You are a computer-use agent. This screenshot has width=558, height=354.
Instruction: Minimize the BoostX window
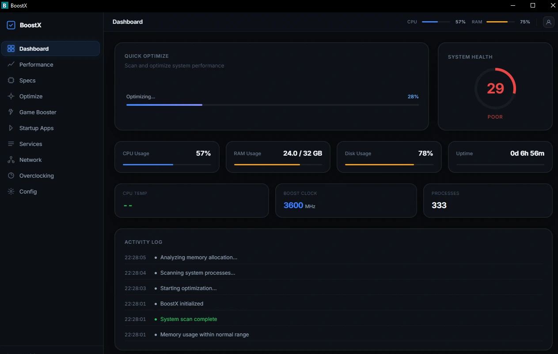[x=513, y=5]
